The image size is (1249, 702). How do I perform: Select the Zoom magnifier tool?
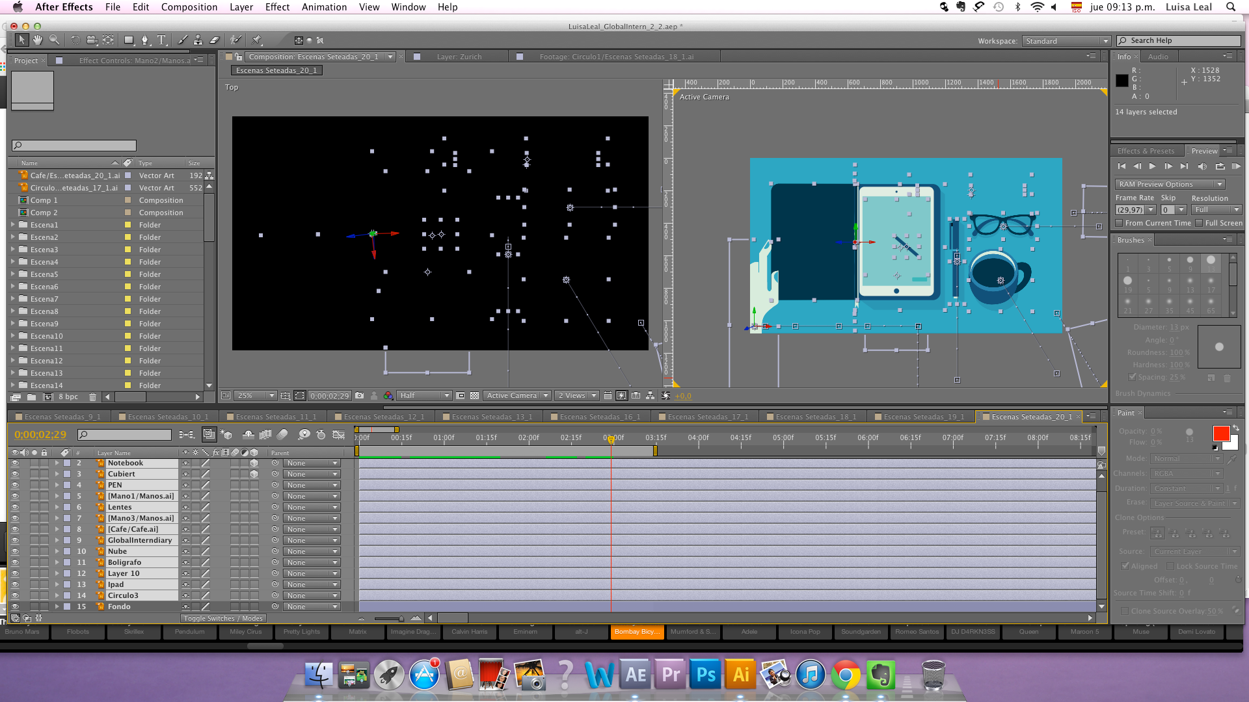pos(55,40)
